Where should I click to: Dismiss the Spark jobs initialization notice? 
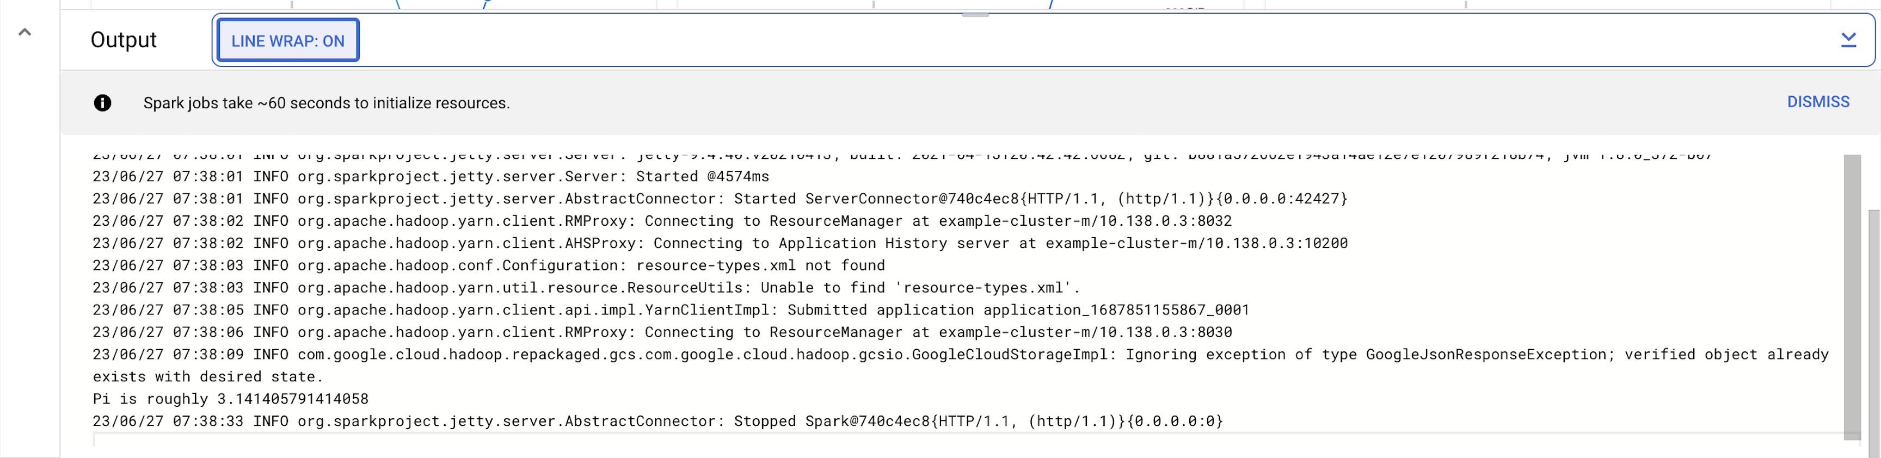pyautogui.click(x=1817, y=102)
